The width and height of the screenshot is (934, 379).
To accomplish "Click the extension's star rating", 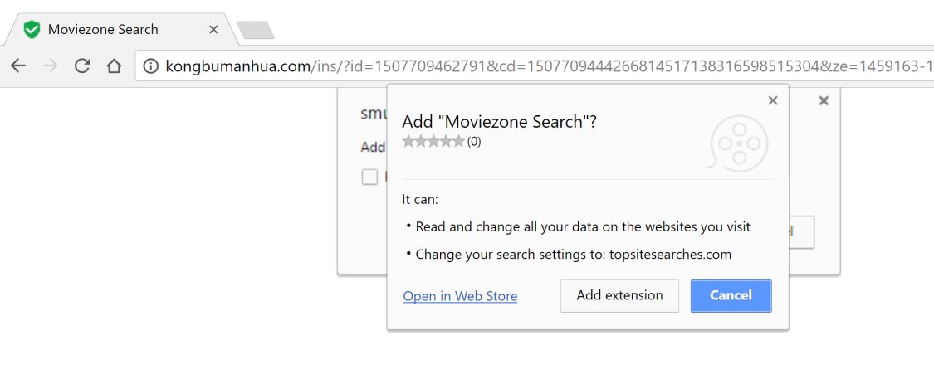I will (x=433, y=142).
